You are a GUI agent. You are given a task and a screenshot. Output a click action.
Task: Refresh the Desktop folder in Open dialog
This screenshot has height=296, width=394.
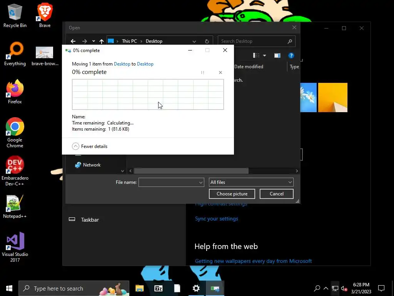pos(207,41)
